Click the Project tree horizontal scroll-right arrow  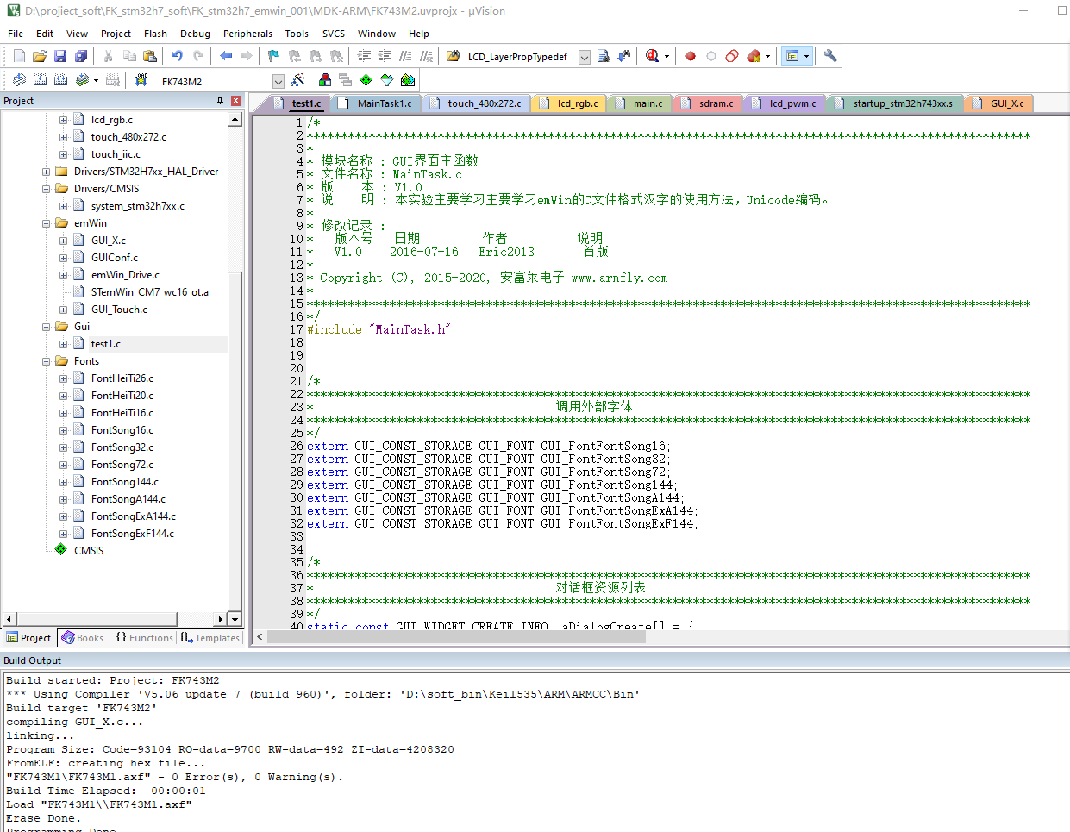pyautogui.click(x=221, y=619)
